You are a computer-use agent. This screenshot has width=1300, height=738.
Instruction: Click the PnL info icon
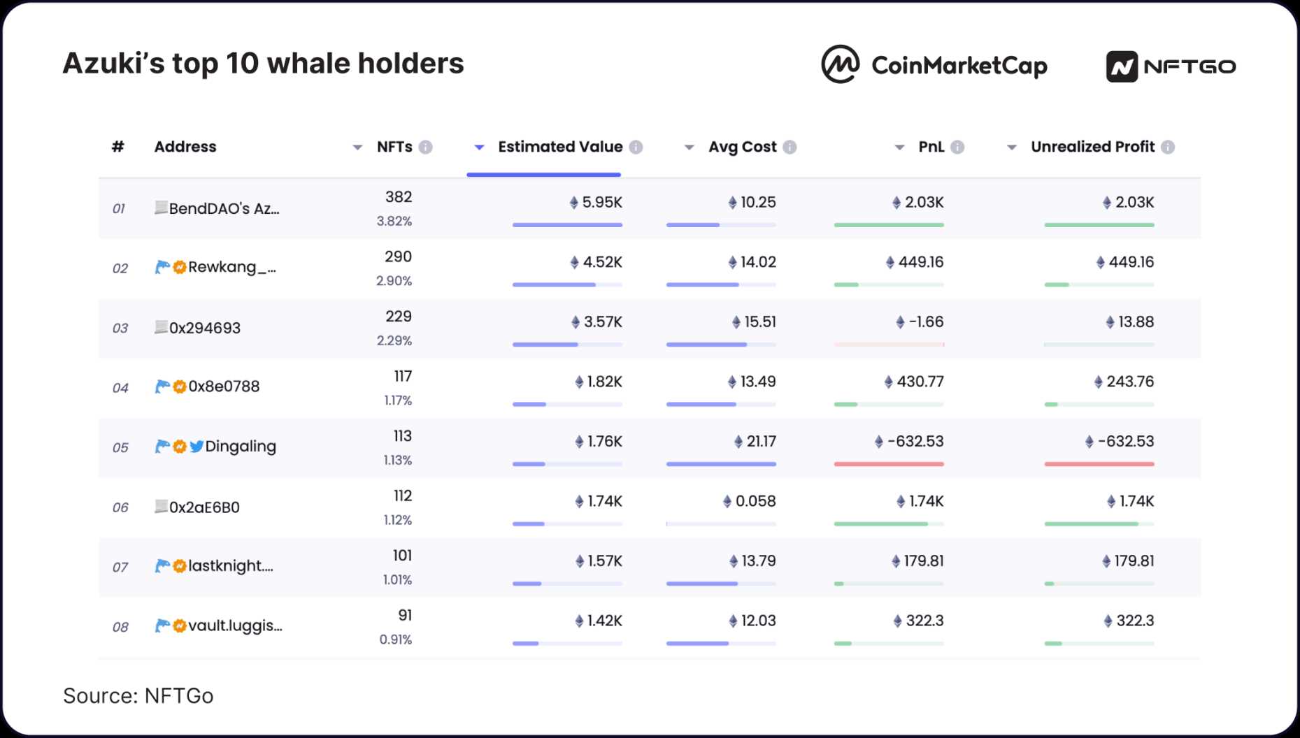(957, 147)
